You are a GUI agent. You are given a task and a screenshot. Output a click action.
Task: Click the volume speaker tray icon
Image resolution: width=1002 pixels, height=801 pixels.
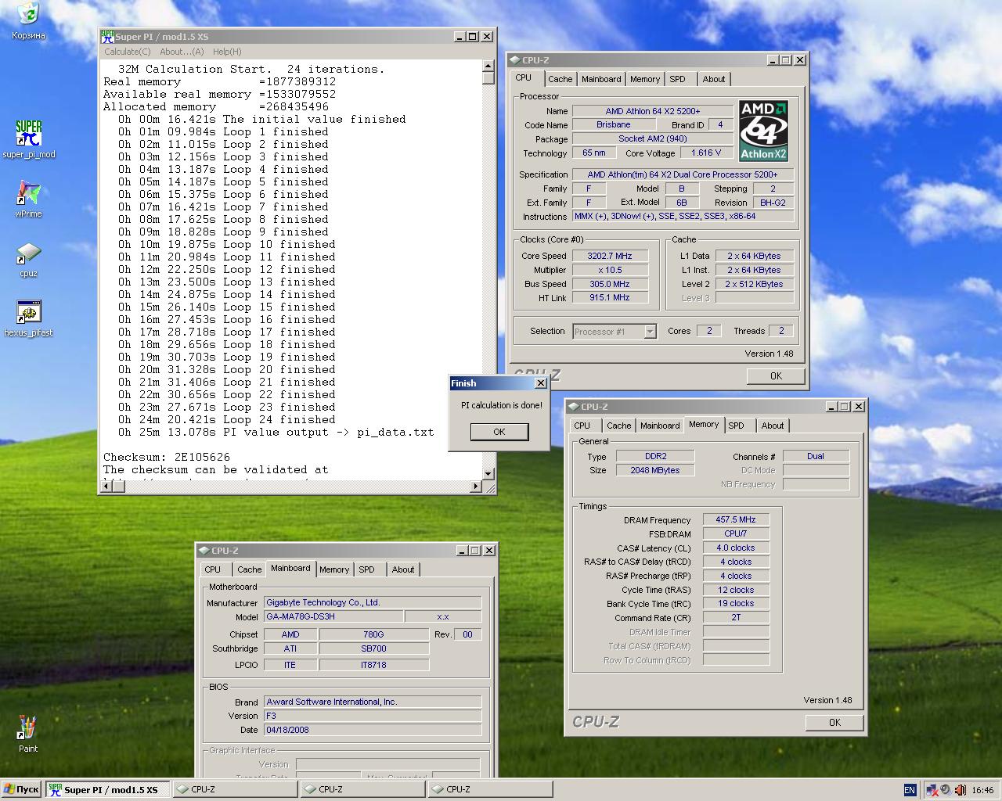click(x=961, y=790)
